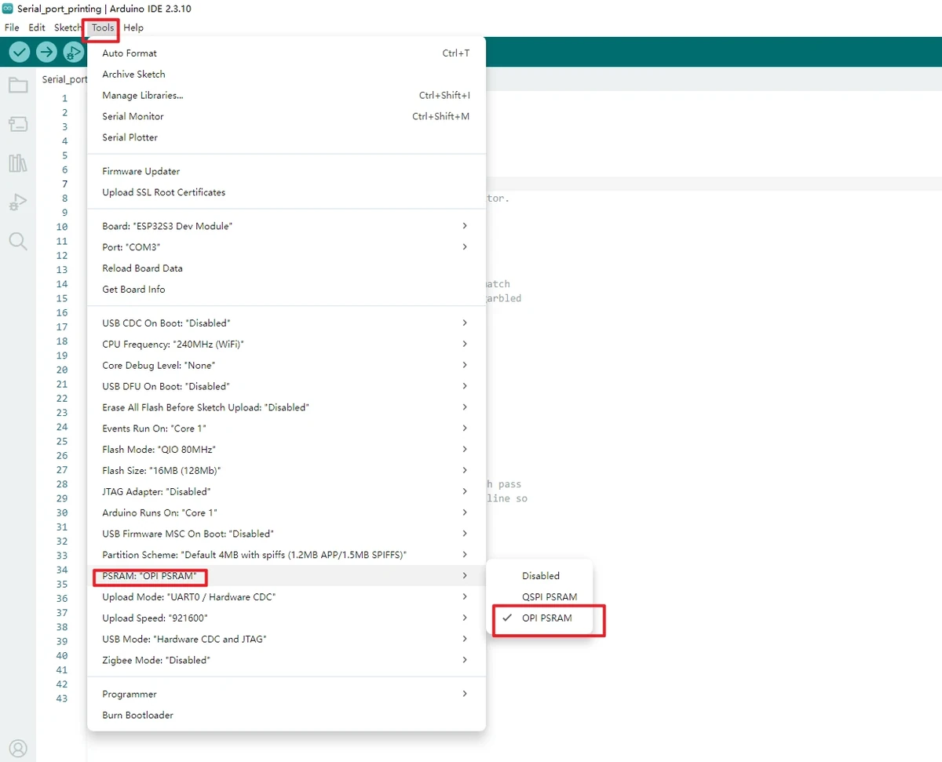Open the Sketch menu

click(x=68, y=27)
